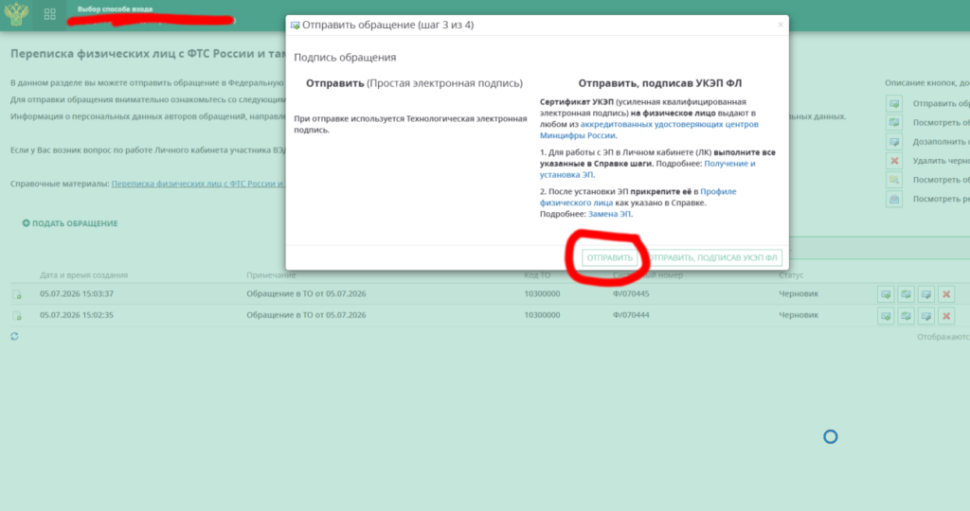Screen dimensions: 970x511
Task: Click Черновик status of row Ф/070444
Action: click(x=799, y=314)
